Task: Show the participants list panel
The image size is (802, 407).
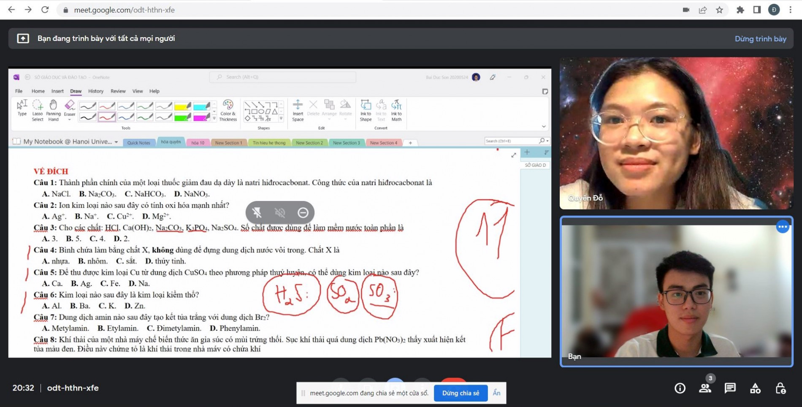Action: coord(704,388)
